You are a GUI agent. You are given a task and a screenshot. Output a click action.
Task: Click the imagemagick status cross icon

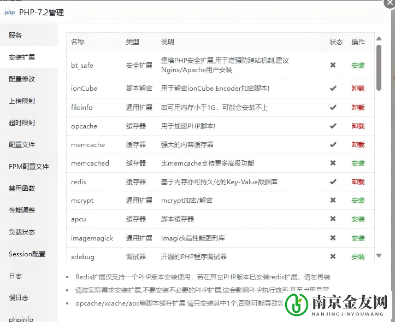[x=333, y=238]
